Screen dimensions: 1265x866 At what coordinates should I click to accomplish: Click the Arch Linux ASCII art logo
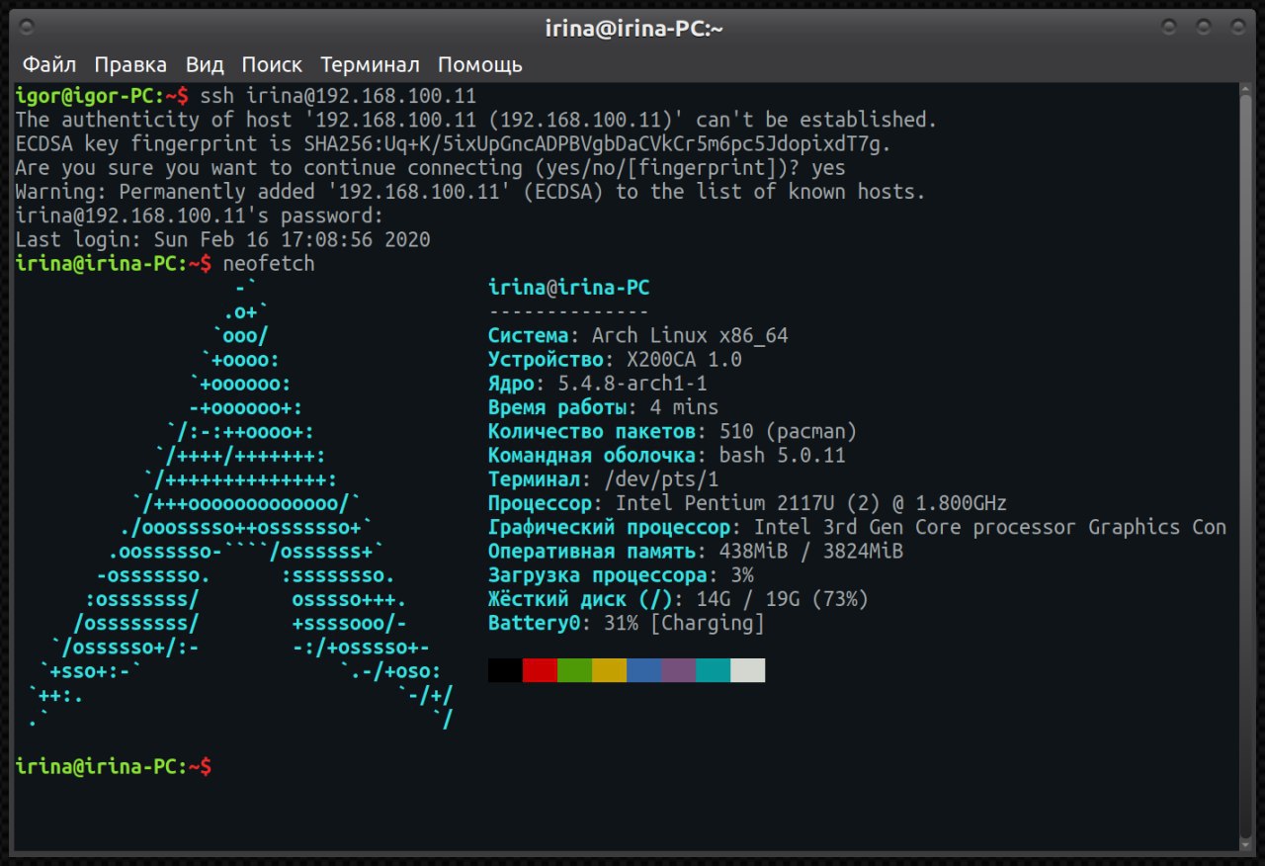(240, 503)
